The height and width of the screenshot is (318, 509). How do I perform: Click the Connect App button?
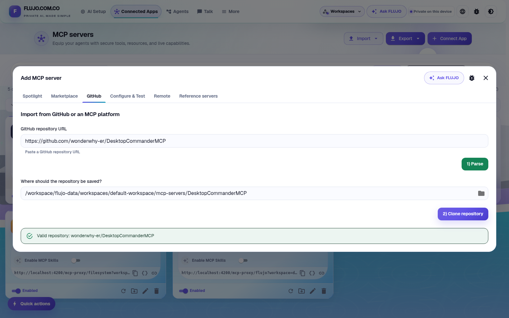(x=450, y=38)
